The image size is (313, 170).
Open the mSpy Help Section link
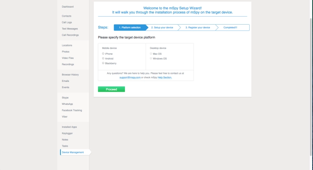pos(165,77)
